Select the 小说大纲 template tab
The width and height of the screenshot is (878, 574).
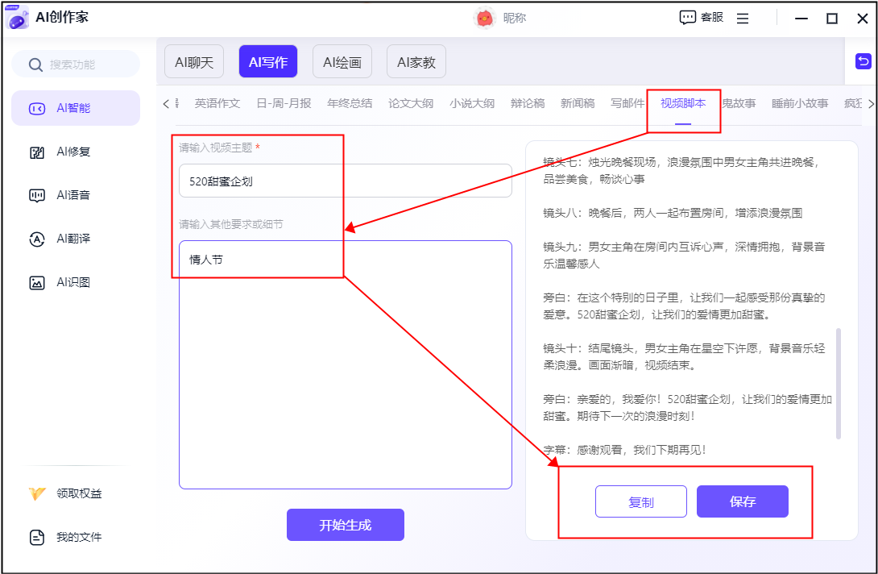click(472, 103)
